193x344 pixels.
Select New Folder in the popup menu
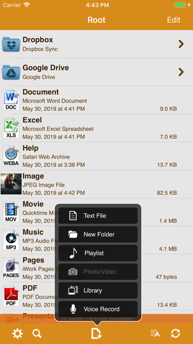point(98,234)
